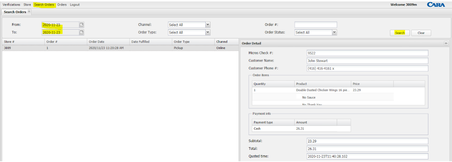Focus the From date field
This screenshot has height=162, width=452.
(x=60, y=25)
